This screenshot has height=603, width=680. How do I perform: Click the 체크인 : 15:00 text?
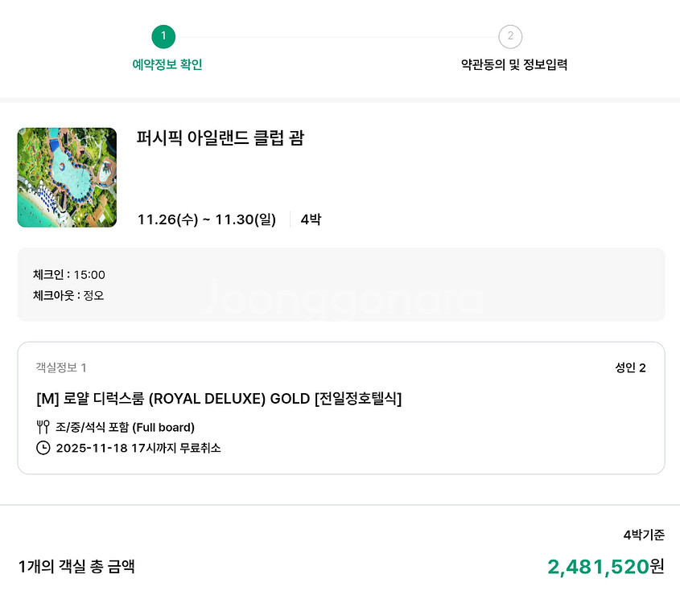tap(69, 275)
